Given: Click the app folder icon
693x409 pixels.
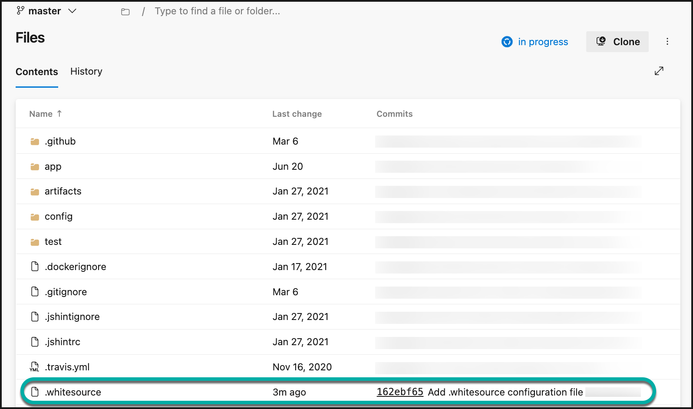Looking at the screenshot, I should point(35,167).
